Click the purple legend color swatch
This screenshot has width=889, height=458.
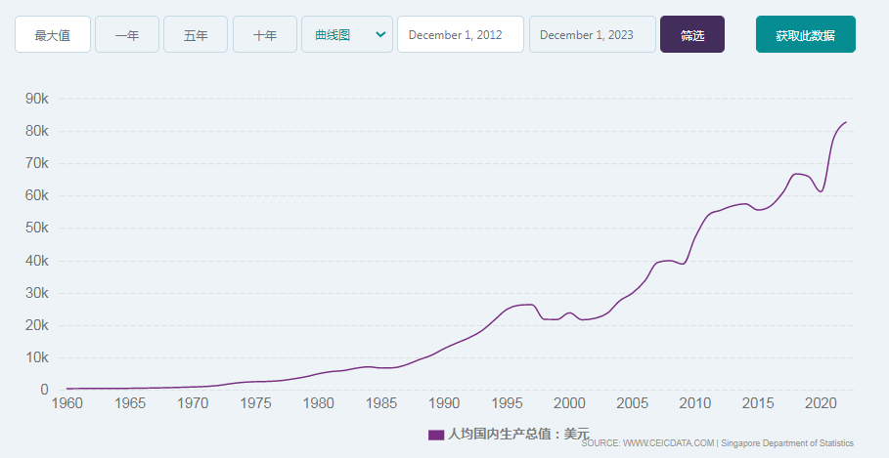(x=436, y=435)
